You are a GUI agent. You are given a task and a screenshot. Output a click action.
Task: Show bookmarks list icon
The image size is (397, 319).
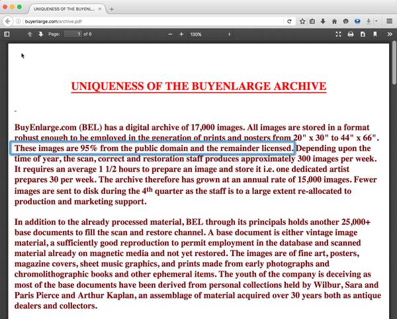point(312,21)
